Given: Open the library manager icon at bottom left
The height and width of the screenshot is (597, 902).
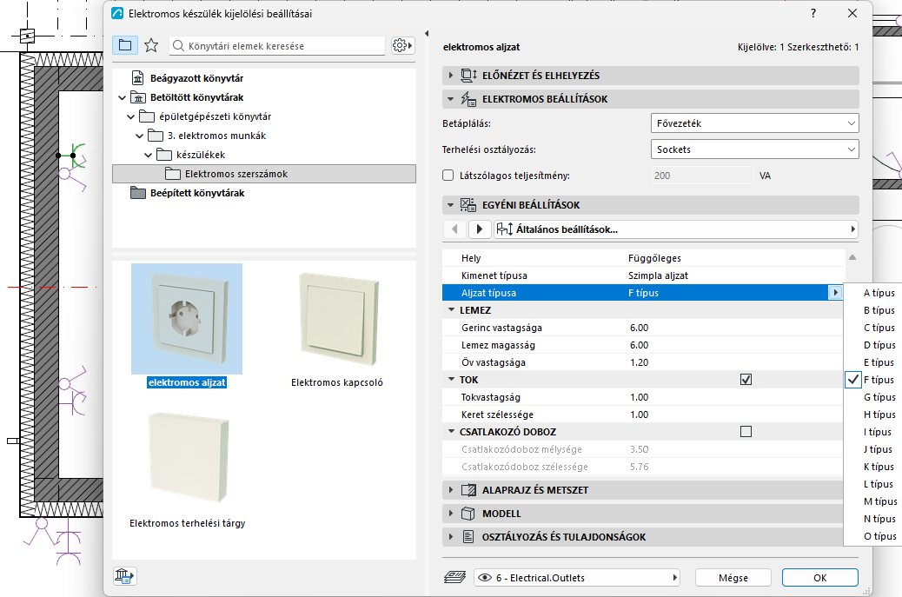Looking at the screenshot, I should click(125, 576).
